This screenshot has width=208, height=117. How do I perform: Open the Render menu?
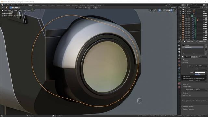tap(13, 5)
